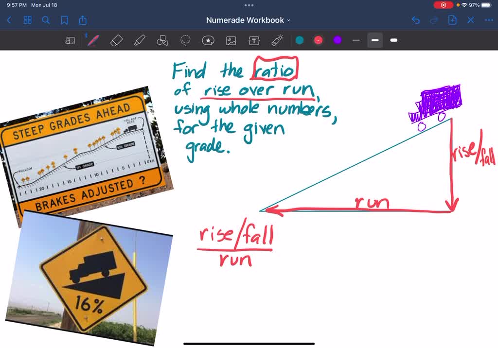Open the share menu
Viewport: 498px width, 348px height.
pos(82,20)
